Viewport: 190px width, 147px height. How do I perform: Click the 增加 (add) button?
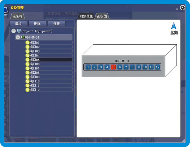(x=18, y=23)
